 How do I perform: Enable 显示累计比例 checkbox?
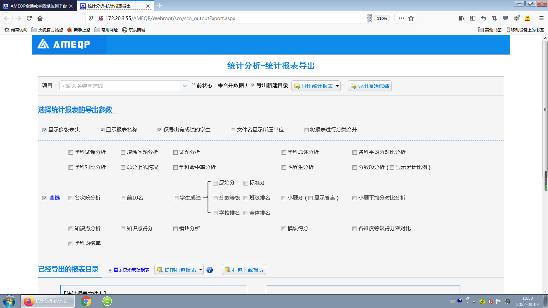point(392,167)
